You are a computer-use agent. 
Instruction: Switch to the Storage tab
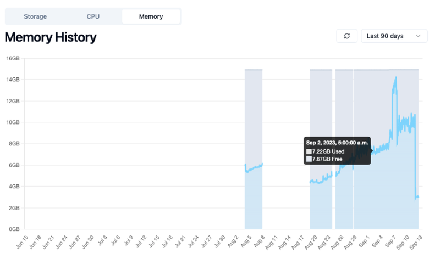[35, 16]
